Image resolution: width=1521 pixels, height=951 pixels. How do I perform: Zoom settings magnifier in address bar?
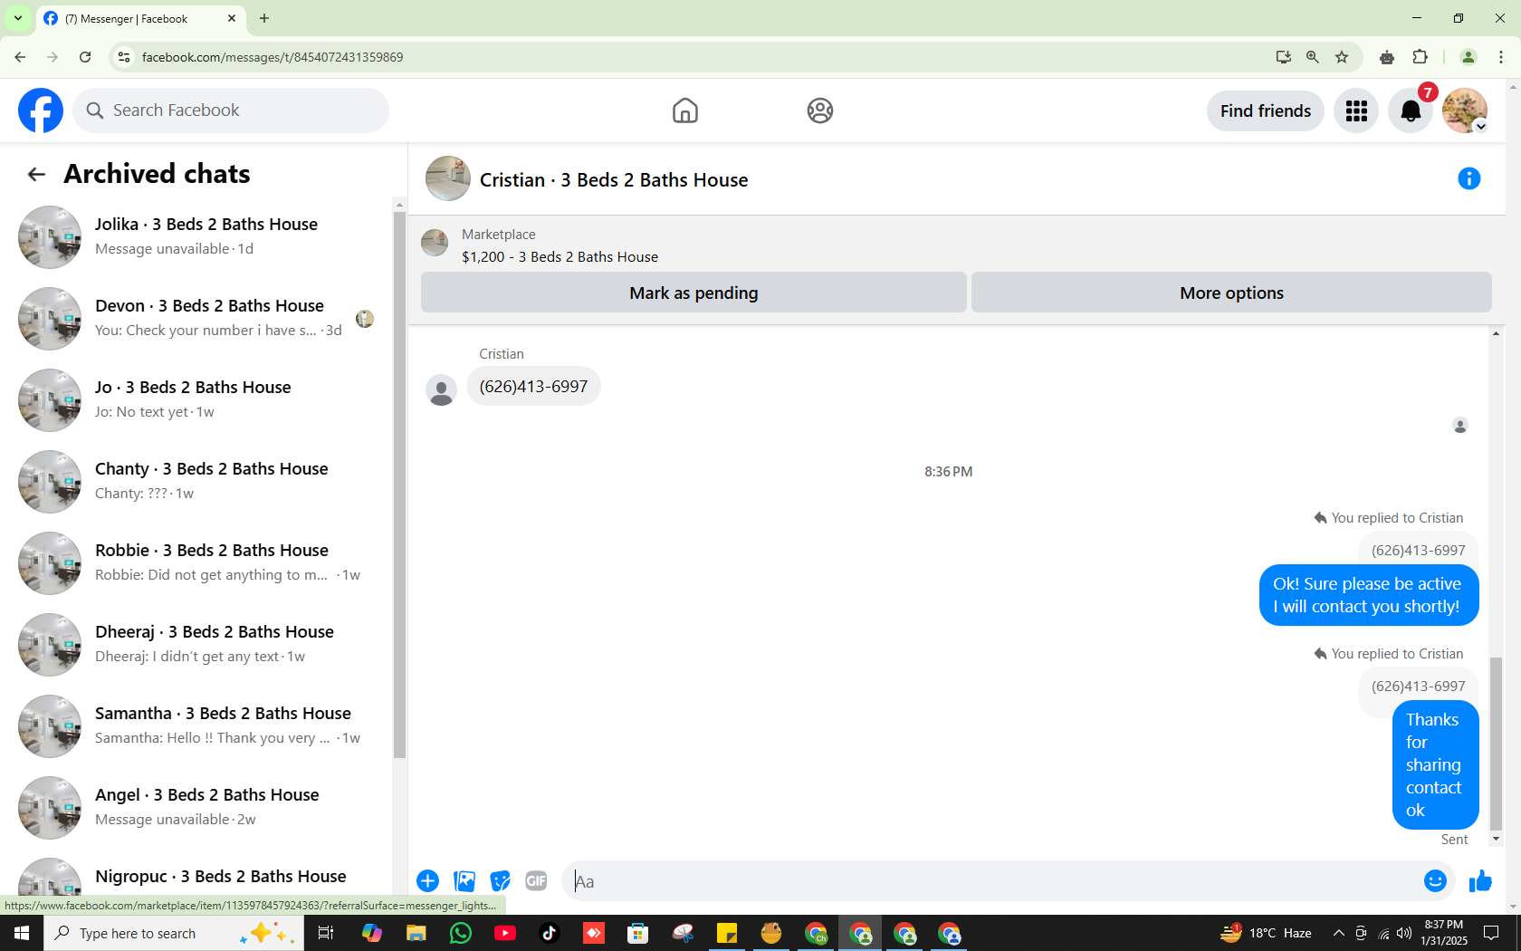1313,57
